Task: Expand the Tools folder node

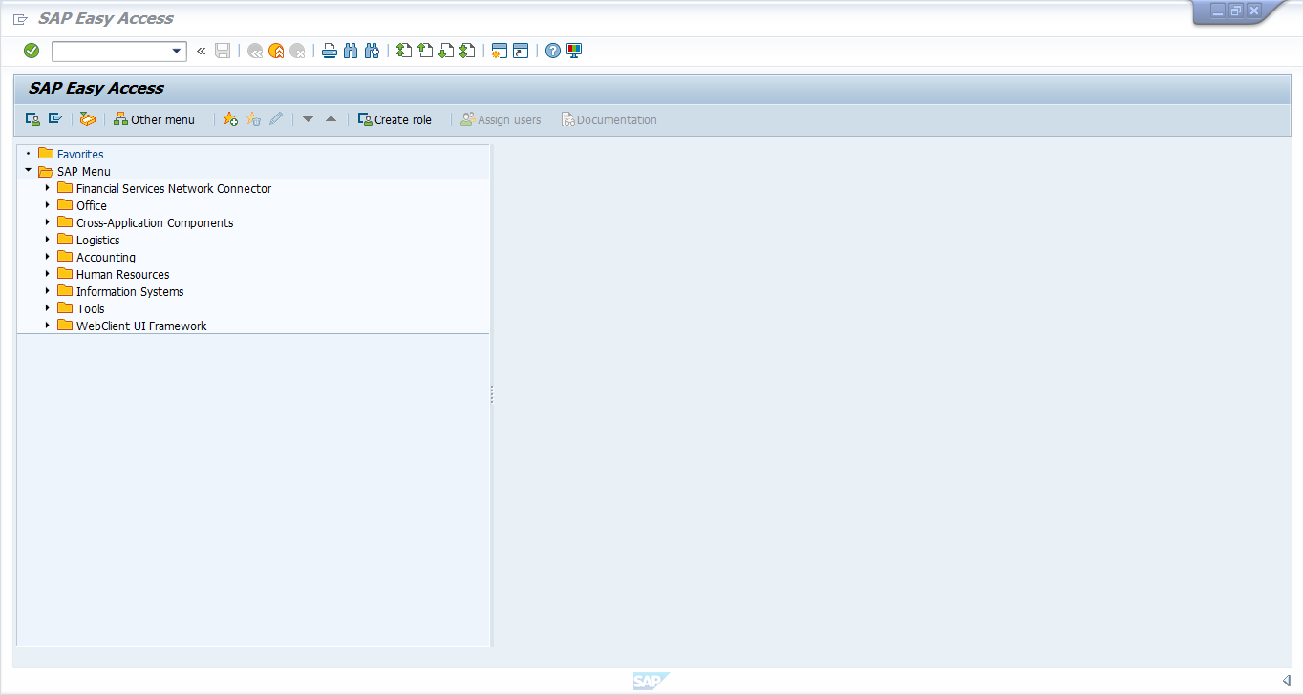Action: [47, 308]
